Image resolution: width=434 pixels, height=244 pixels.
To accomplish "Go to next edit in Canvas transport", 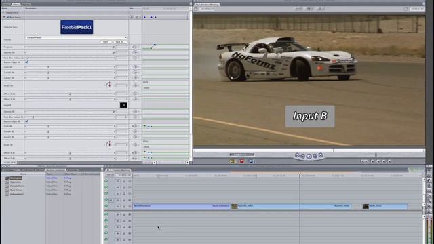I will pos(321,155).
